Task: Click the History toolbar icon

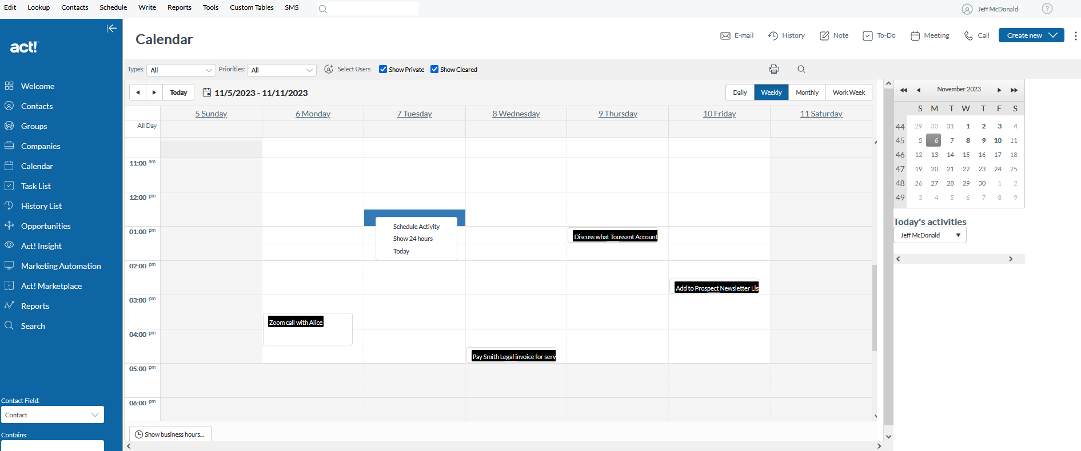Action: 773,35
